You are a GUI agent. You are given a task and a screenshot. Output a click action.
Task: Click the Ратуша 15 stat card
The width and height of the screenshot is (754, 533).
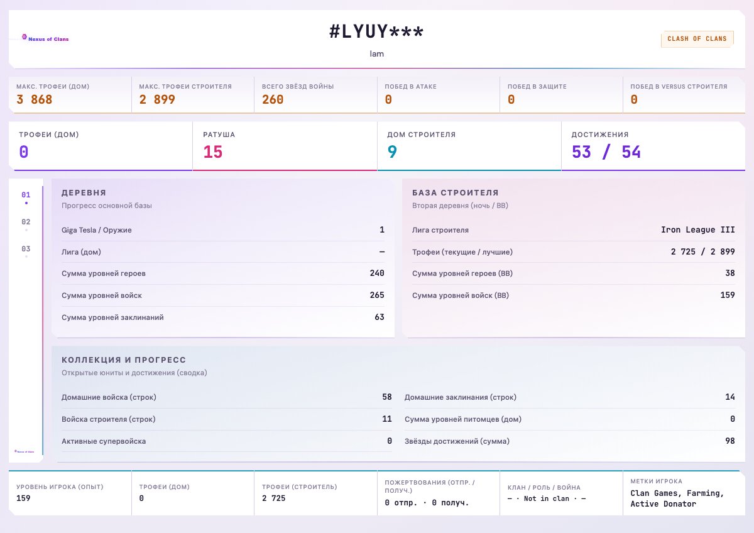pyautogui.click(x=285, y=146)
